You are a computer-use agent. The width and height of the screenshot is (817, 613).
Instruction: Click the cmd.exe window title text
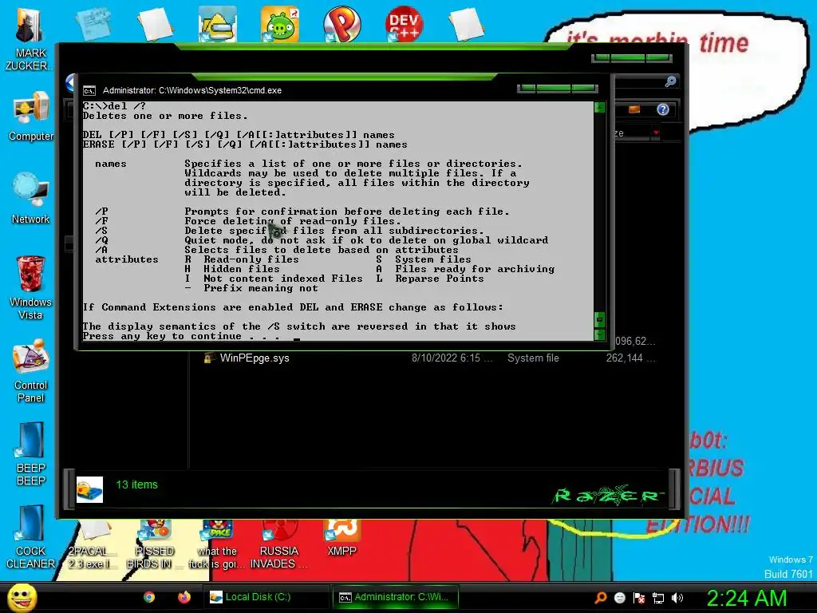click(x=192, y=91)
